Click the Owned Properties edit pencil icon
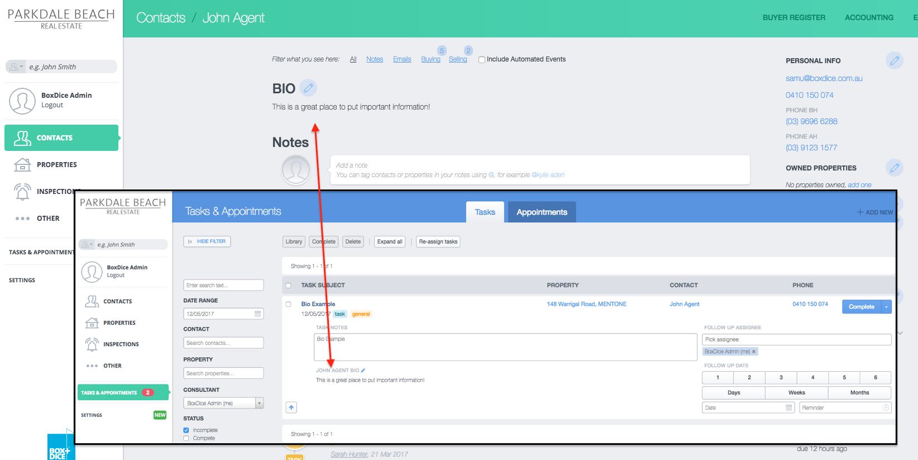 (894, 168)
